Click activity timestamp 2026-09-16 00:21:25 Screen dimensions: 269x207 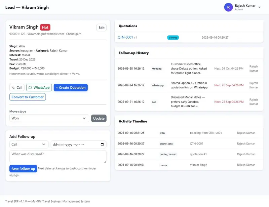pos(131,133)
